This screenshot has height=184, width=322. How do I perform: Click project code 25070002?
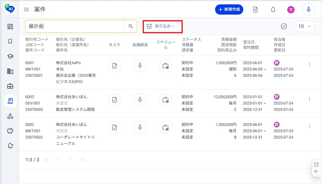(34, 137)
